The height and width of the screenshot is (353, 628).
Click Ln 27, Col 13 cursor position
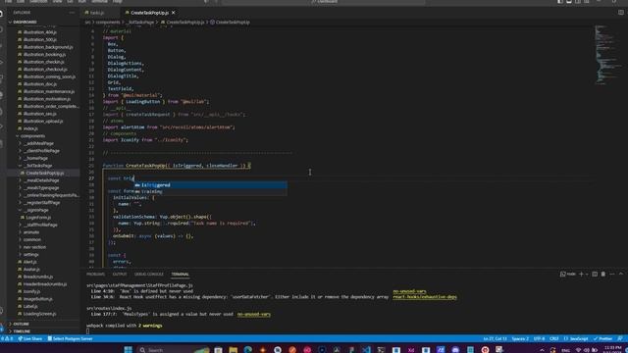[495, 339]
